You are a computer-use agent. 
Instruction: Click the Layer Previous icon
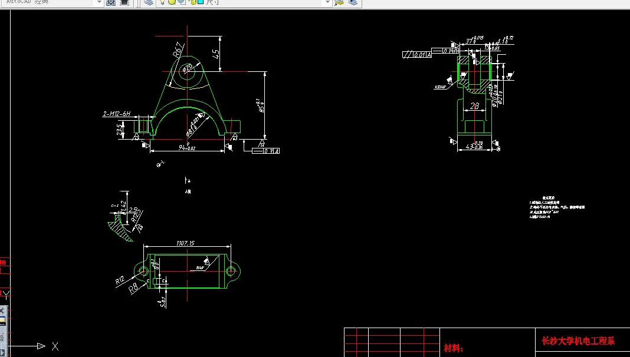point(353,2)
